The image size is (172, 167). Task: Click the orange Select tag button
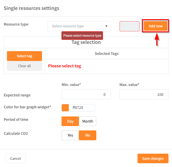tap(24, 56)
